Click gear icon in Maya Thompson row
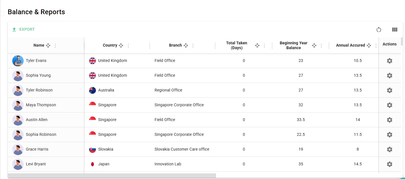The width and height of the screenshot is (405, 179). tap(389, 105)
